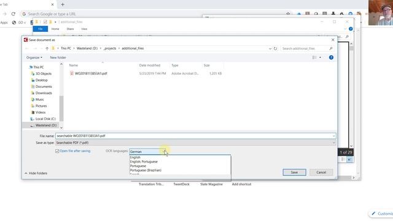The height and width of the screenshot is (221, 393).
Task: Click Add shortcut on new tab page
Action: pyautogui.click(x=241, y=184)
